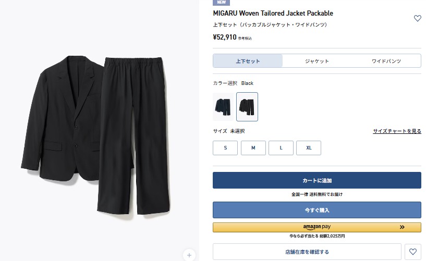Click the heart icon beside store stock button
The height and width of the screenshot is (261, 426).
coord(412,252)
